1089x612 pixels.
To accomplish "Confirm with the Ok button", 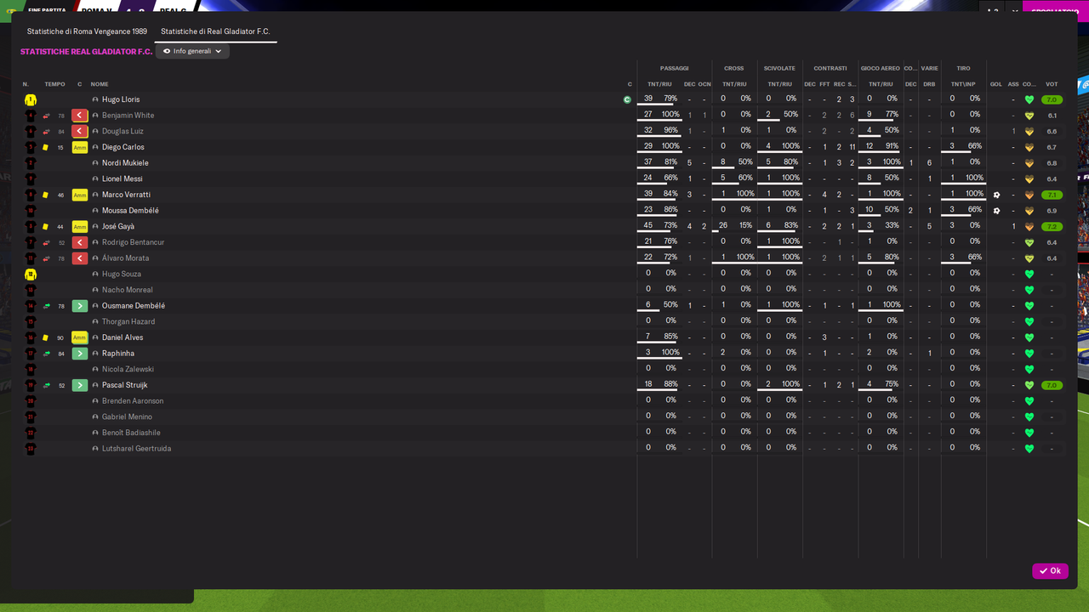I will click(x=1050, y=571).
